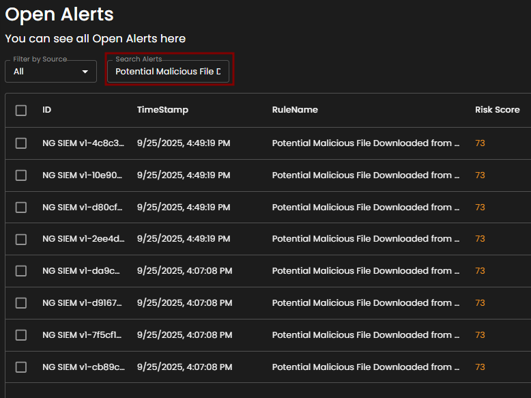
Task: Click the RuleName column header
Action: click(295, 110)
